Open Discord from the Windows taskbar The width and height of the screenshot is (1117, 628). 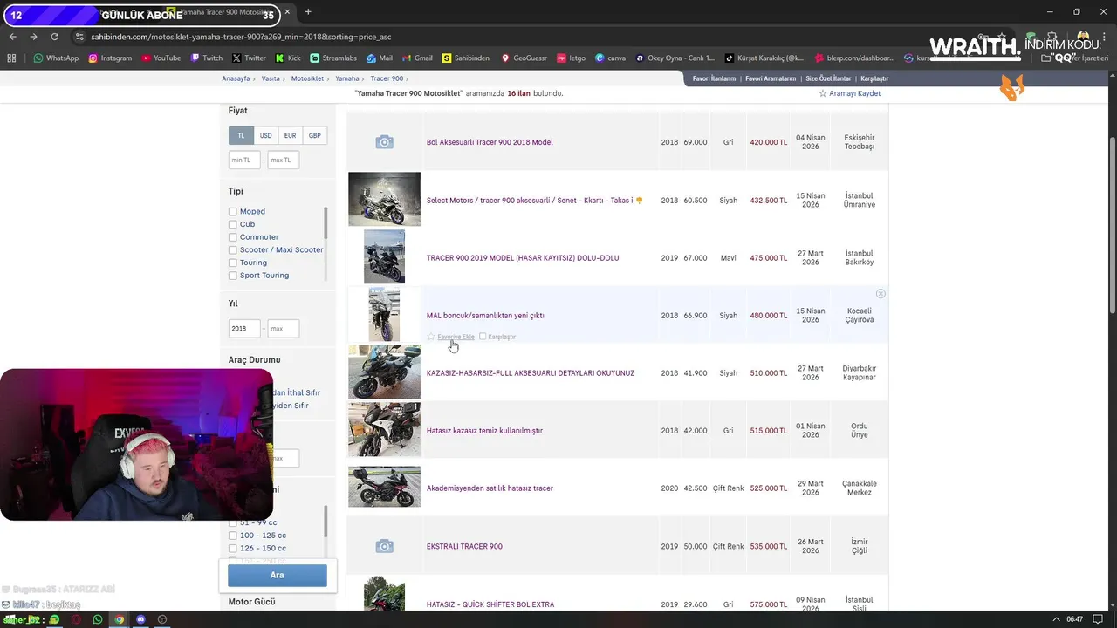pyautogui.click(x=140, y=619)
